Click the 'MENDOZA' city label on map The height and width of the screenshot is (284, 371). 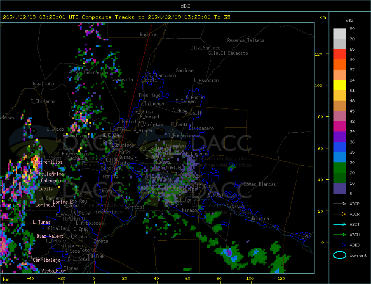(x=111, y=135)
